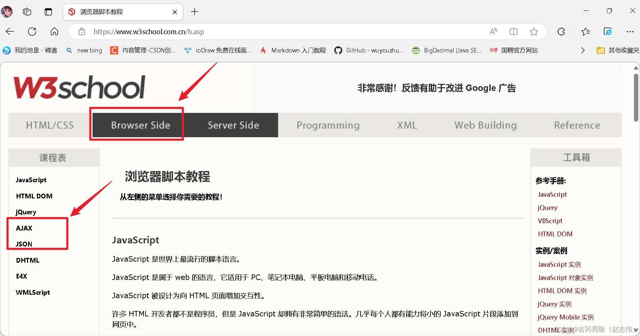Open the new bing bookmark
This screenshot has width=640, height=336.
(84, 50)
